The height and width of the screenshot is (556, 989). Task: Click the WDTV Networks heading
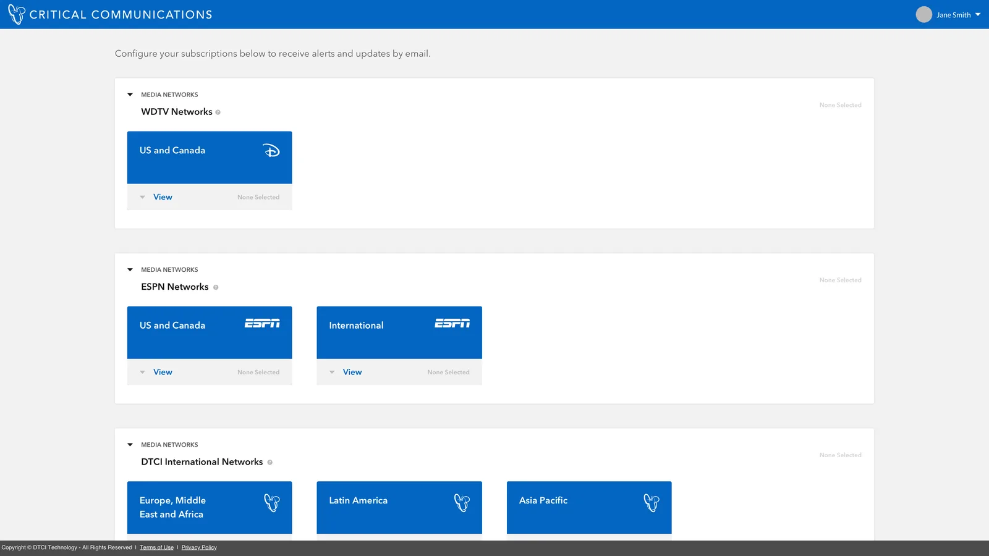(x=177, y=112)
